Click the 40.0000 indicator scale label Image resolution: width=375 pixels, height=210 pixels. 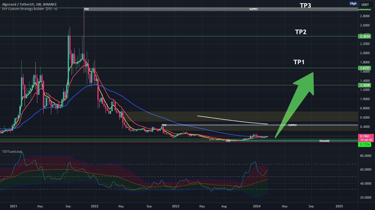[x=365, y=184]
